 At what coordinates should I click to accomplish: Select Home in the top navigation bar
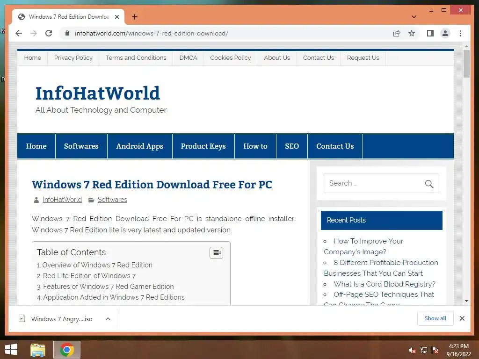click(33, 57)
